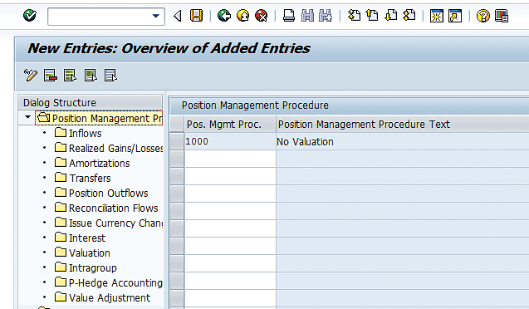Save entries with the floppy disk icon
The width and height of the screenshot is (529, 309).
point(196,16)
